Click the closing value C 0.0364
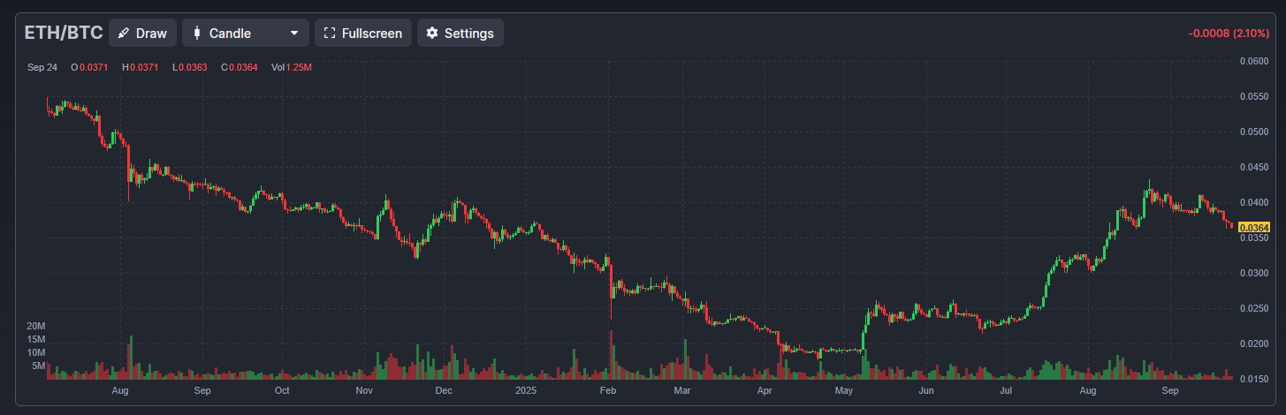This screenshot has width=1286, height=415. coord(239,67)
